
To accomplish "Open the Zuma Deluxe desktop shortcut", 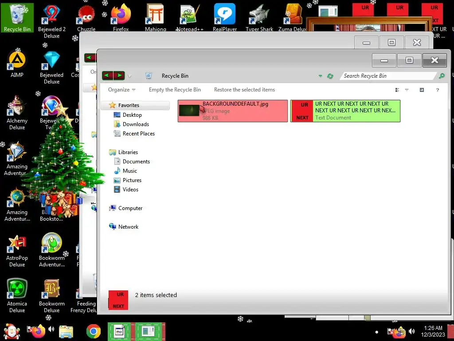I will click(293, 17).
